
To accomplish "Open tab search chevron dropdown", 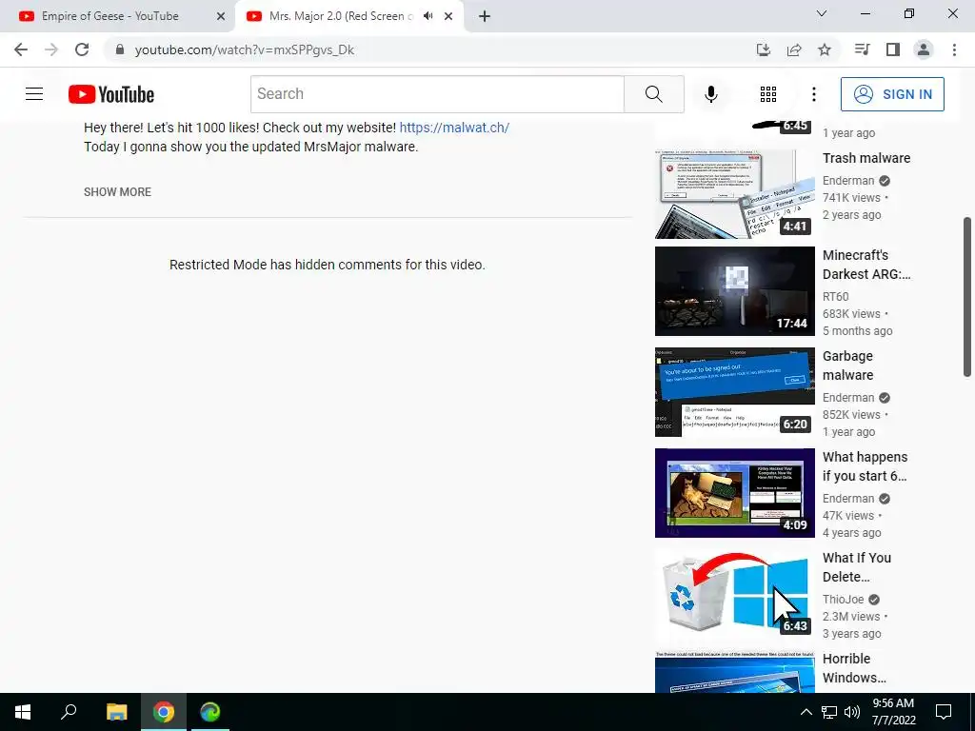I will 822,13.
